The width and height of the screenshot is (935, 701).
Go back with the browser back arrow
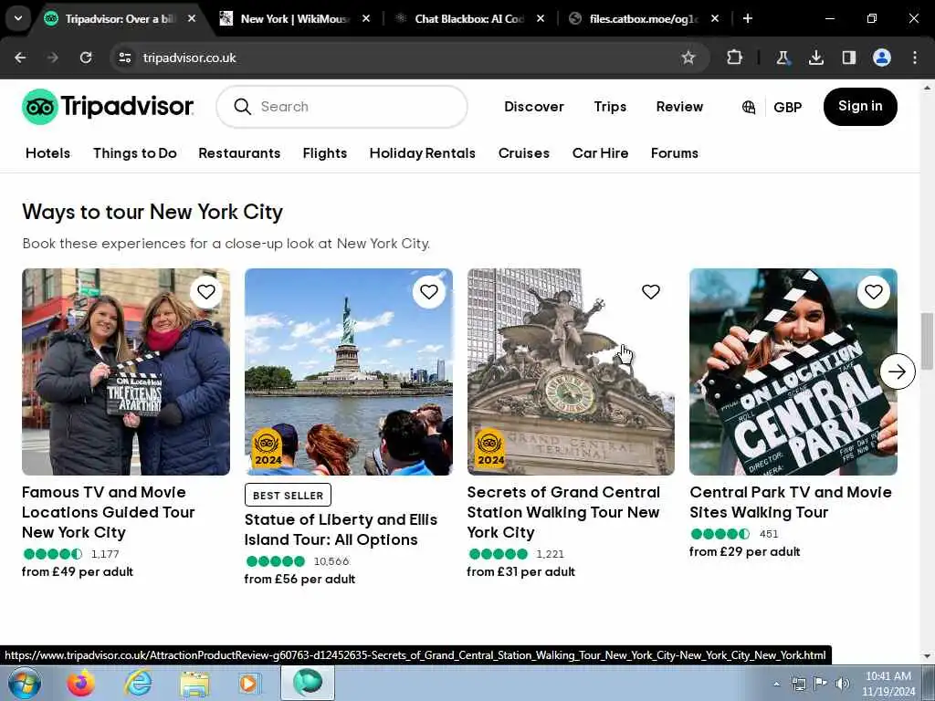click(x=20, y=58)
